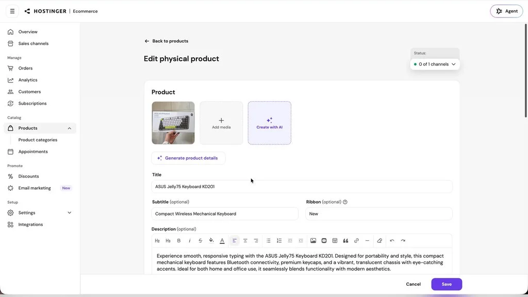Open the highlight fill color picker
Image resolution: width=528 pixels, height=297 pixels.
pyautogui.click(x=211, y=241)
